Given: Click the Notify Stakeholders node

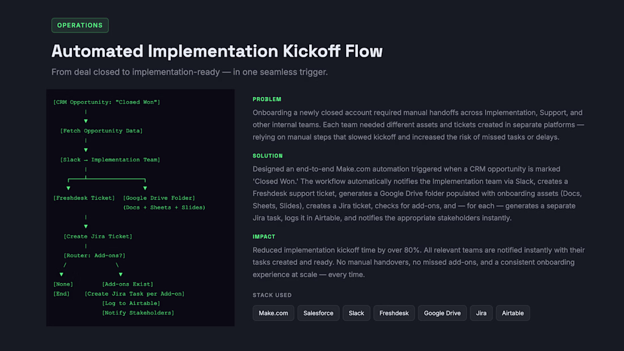Looking at the screenshot, I should pos(138,313).
